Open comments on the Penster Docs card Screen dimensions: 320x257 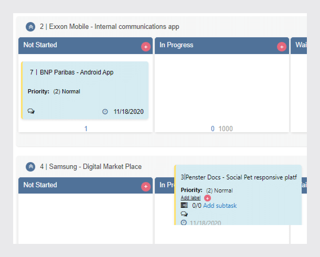(184, 214)
